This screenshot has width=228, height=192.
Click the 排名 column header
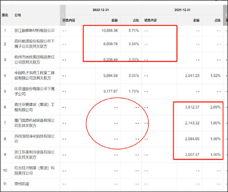[5, 15]
